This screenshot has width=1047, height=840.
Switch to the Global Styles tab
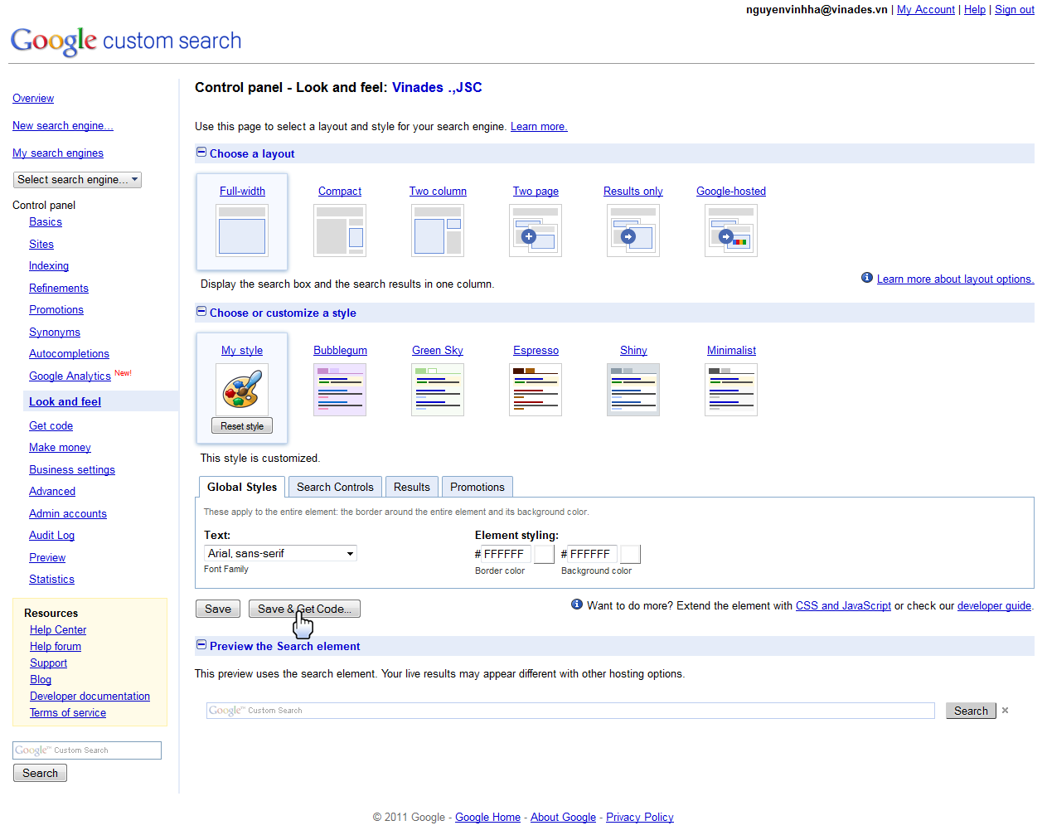[242, 487]
